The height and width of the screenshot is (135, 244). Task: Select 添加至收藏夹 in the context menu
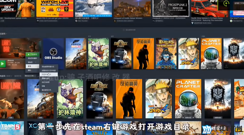(32, 58)
